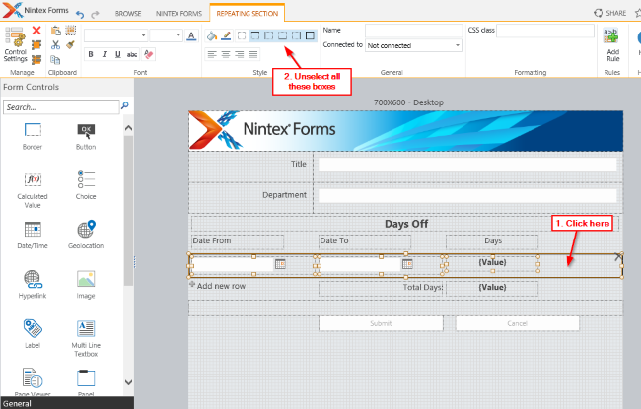Switch to the BROWSE tab

[x=128, y=14]
